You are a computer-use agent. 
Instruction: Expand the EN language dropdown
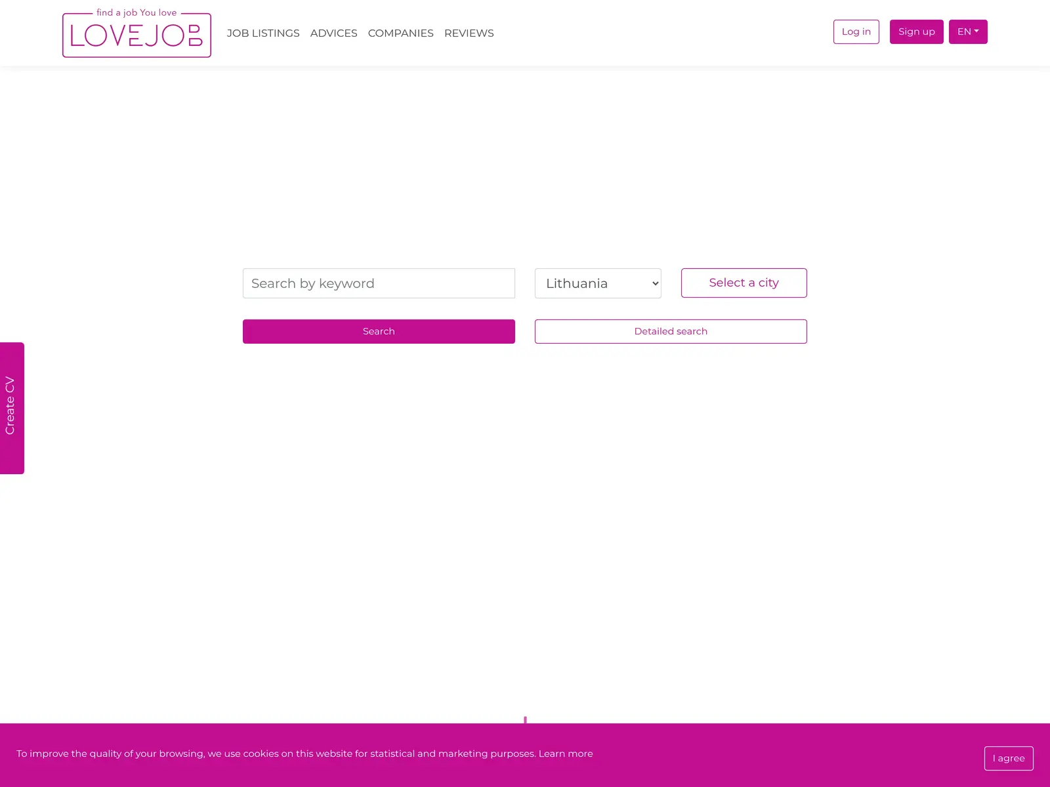click(x=968, y=31)
